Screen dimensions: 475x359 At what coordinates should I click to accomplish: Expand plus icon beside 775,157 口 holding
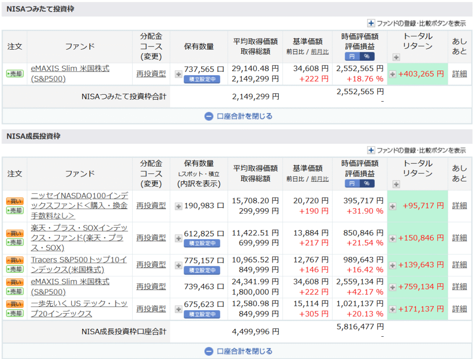coord(179,265)
